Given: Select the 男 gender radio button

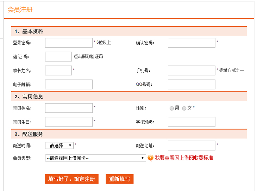Looking at the screenshot, I should [171, 108].
